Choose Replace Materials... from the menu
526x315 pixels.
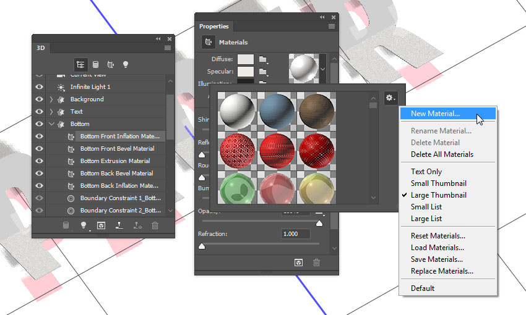point(442,271)
